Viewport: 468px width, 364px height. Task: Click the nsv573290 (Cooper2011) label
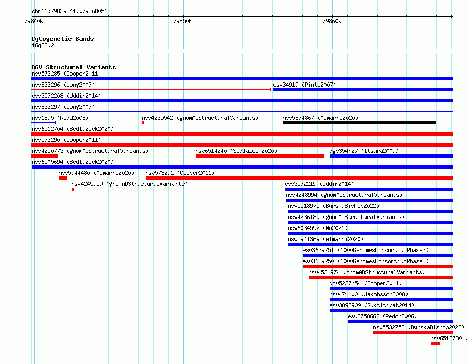point(66,140)
